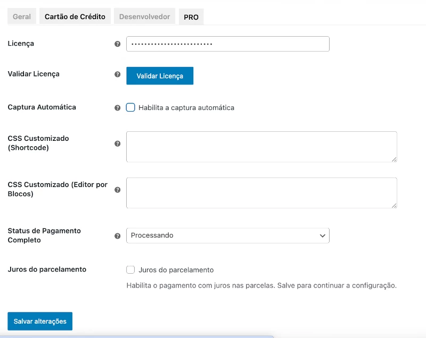The height and width of the screenshot is (338, 426).
Task: Show help for Status de Pagamento Completo
Action: (118, 236)
